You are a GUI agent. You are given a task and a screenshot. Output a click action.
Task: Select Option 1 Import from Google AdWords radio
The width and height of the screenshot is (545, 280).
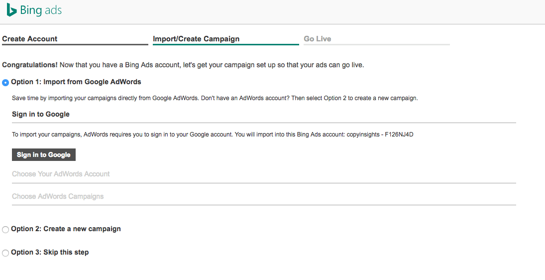5,83
